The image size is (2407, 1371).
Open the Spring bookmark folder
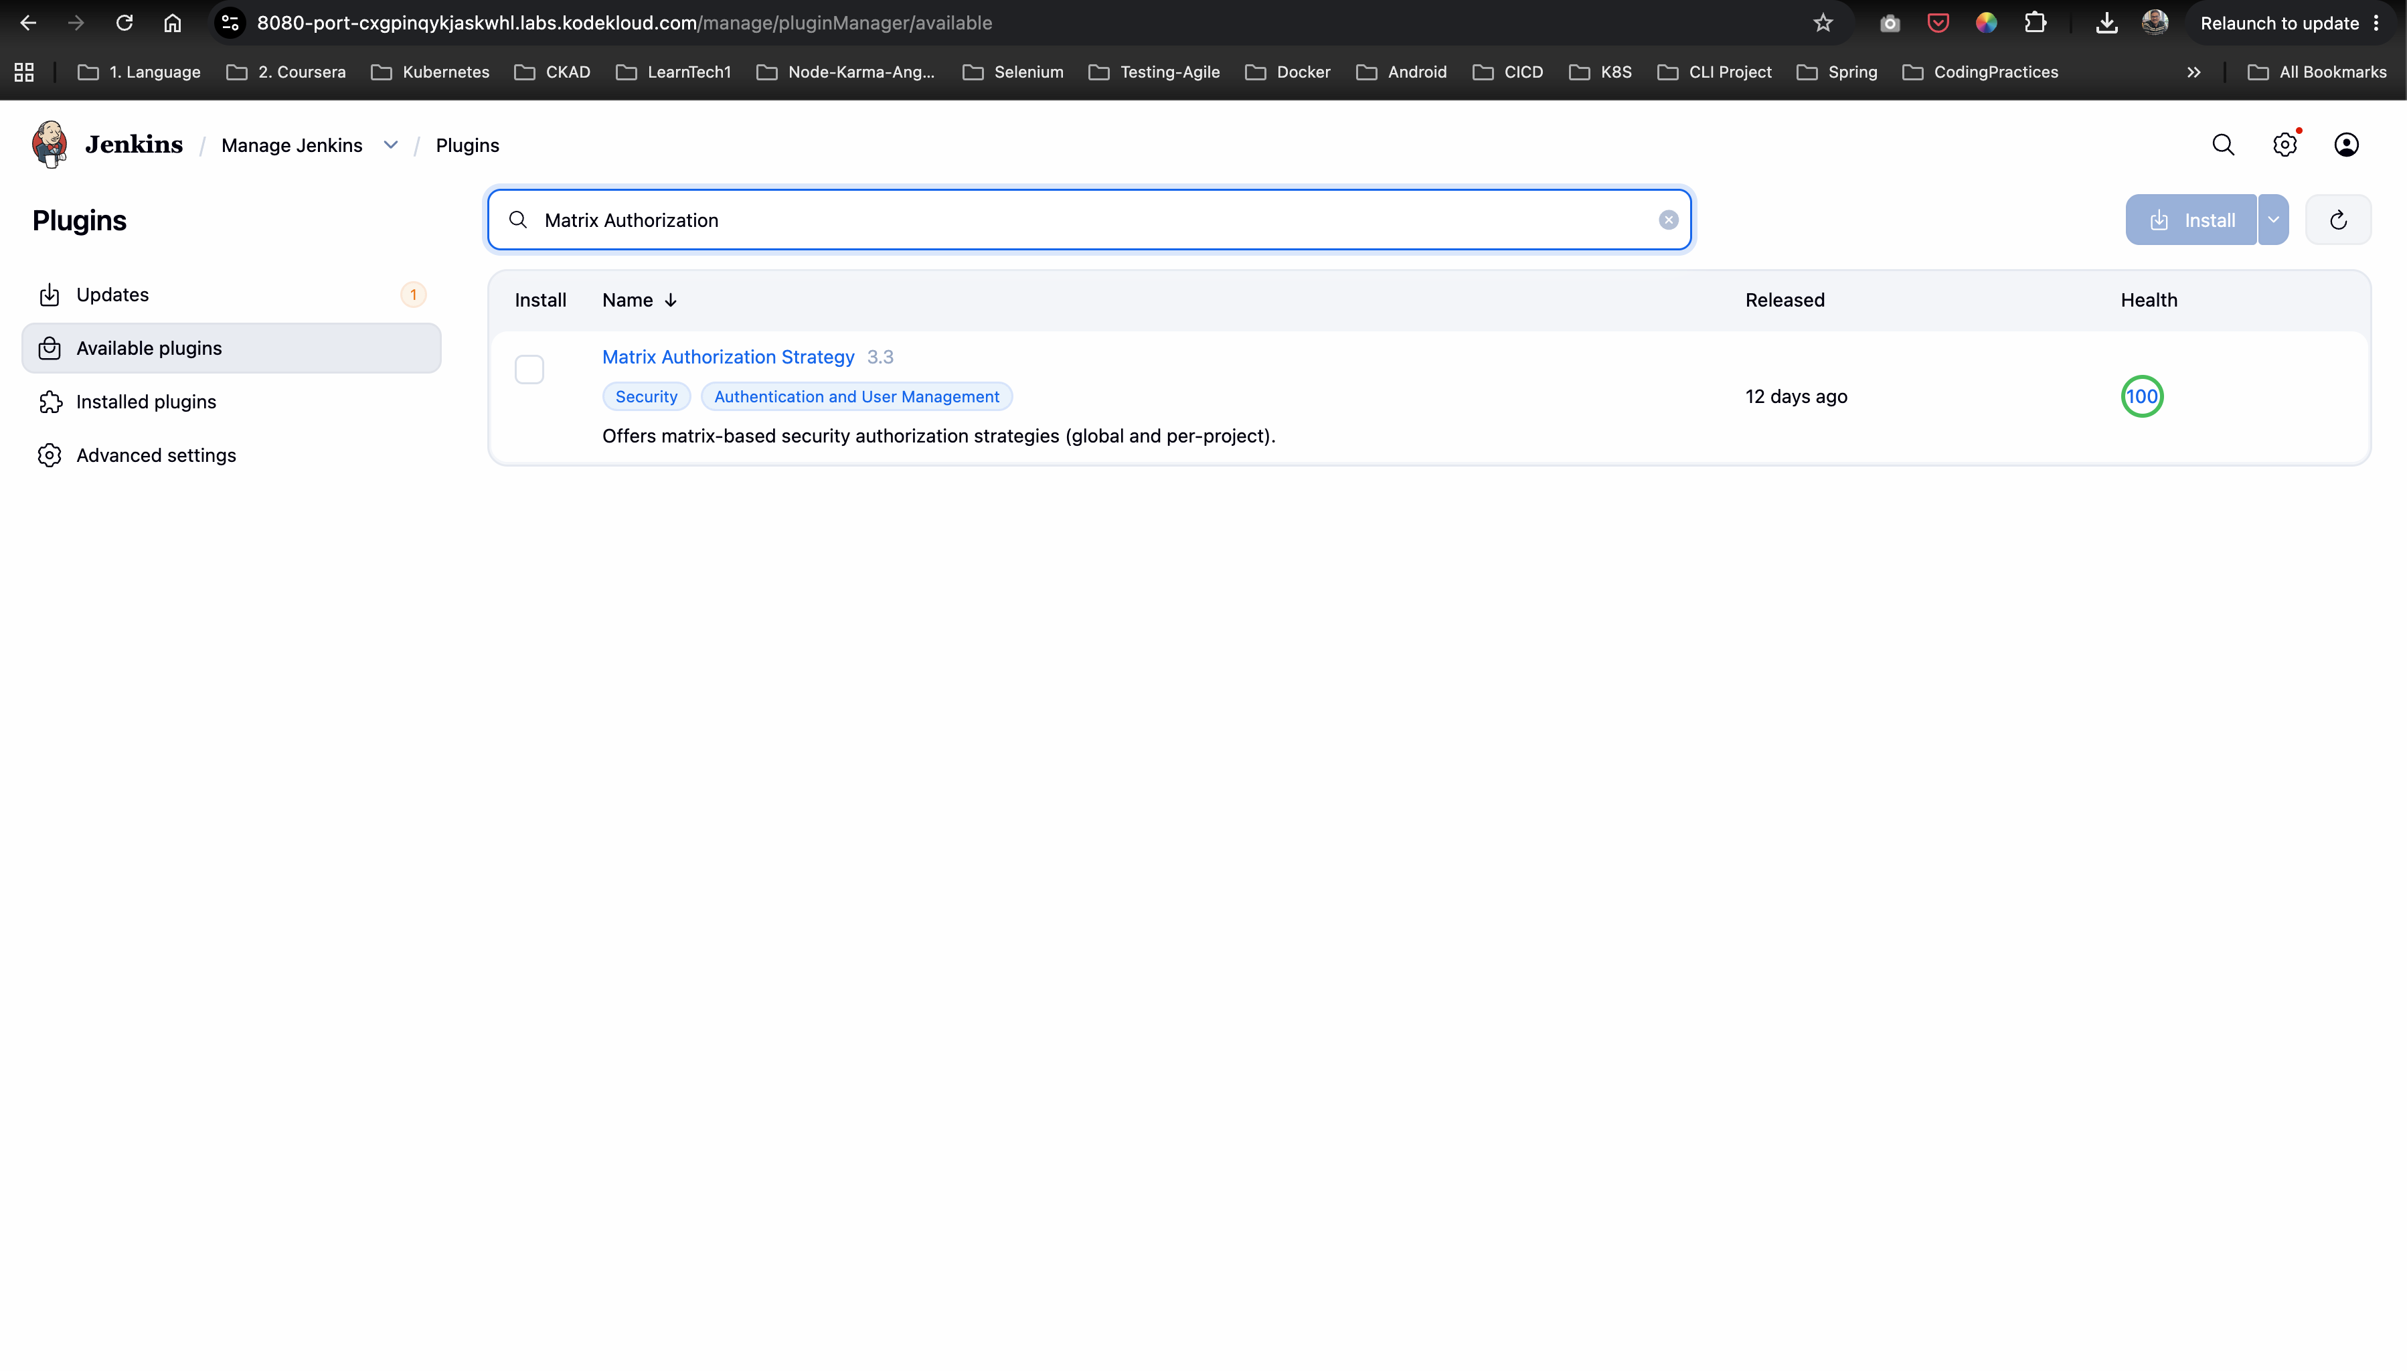1837,72
